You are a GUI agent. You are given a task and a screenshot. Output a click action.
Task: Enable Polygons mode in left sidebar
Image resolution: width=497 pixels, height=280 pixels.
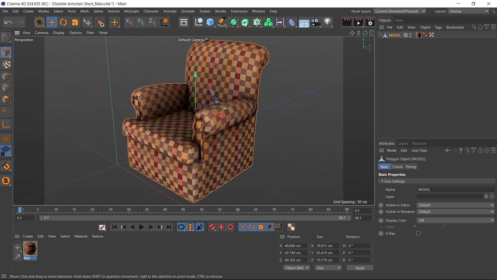pyautogui.click(x=6, y=100)
